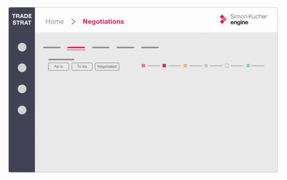
Task: Click the breadcrumb chevron after Home
Action: point(73,21)
